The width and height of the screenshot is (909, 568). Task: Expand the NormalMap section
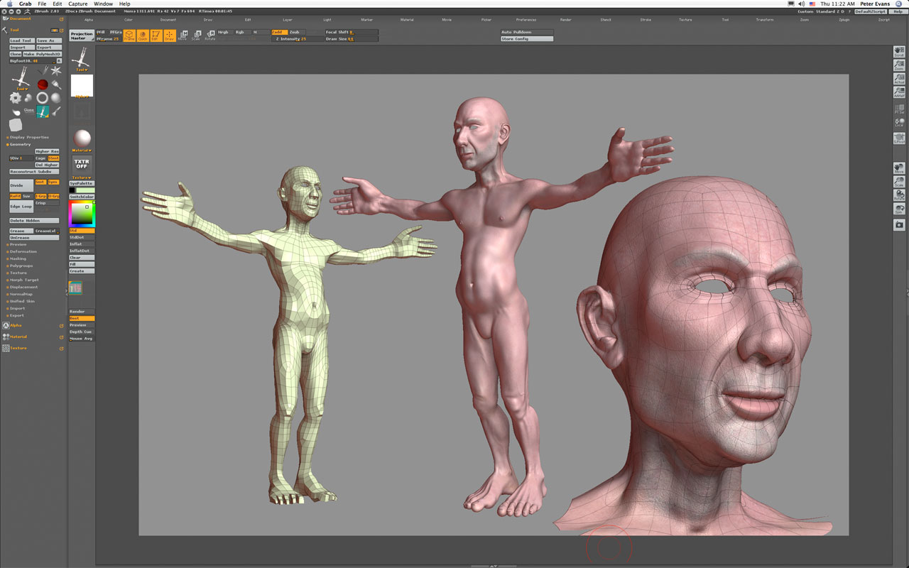click(21, 294)
